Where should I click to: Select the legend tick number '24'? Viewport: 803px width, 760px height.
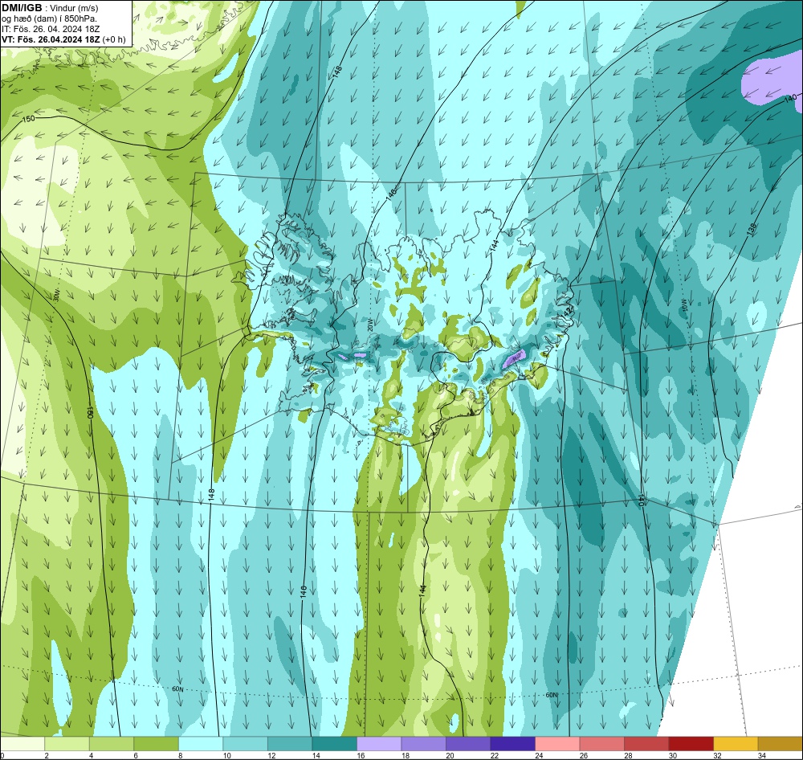coord(539,755)
